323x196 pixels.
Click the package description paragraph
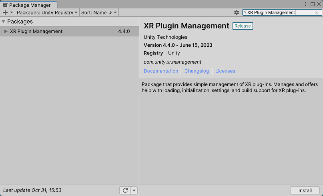click(230, 87)
